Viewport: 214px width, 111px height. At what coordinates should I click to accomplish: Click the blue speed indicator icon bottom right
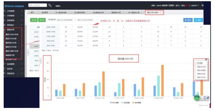pos(208,98)
